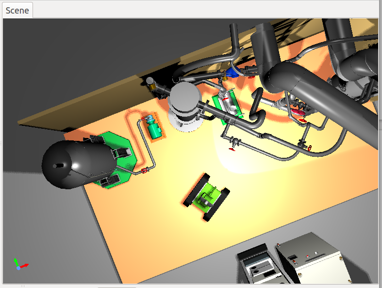
Task: Select the S-shaped dark pipe bend
Action: coord(256,114)
